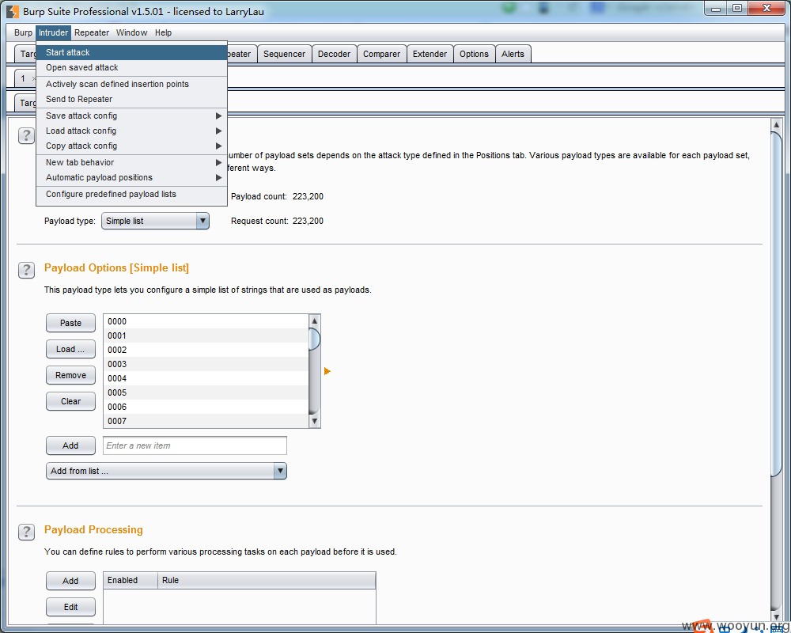Click the Enabled column header

click(x=131, y=581)
